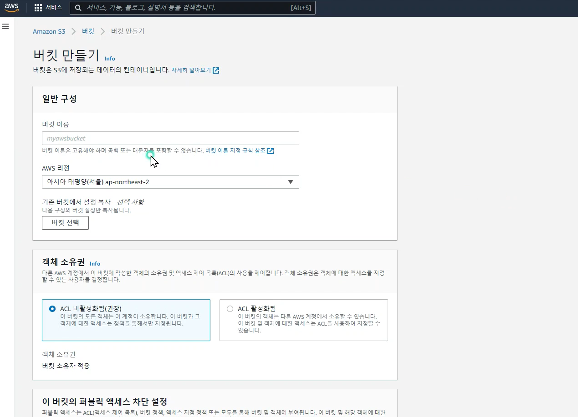This screenshot has width=578, height=417.
Task: Click the 버킷 선택 button
Action: [65, 223]
